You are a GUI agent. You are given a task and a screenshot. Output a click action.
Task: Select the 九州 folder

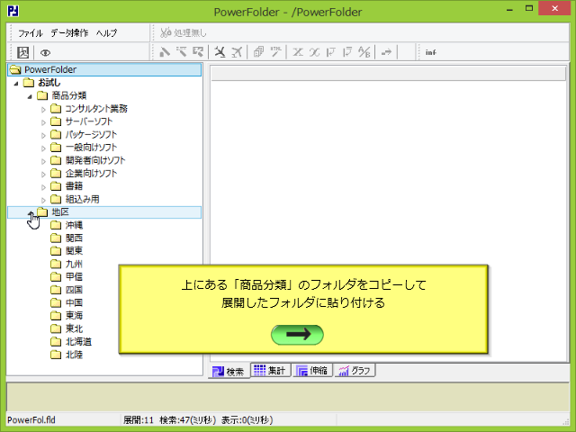(74, 264)
